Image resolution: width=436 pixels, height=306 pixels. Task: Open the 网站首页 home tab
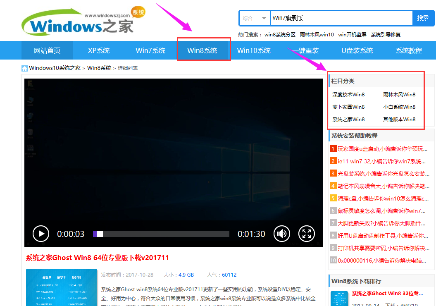tap(47, 50)
